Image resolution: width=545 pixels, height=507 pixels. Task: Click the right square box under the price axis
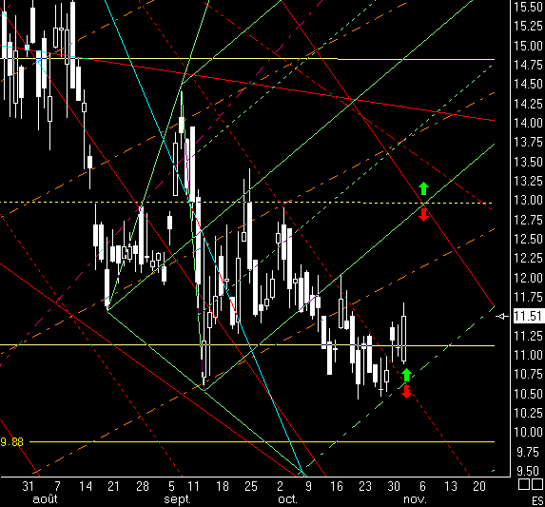coord(537,484)
